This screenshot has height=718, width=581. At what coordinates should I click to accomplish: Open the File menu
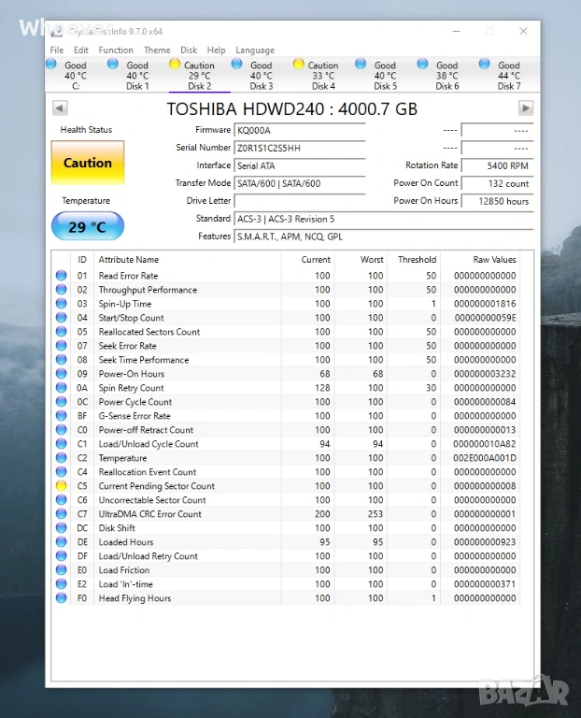pyautogui.click(x=57, y=50)
